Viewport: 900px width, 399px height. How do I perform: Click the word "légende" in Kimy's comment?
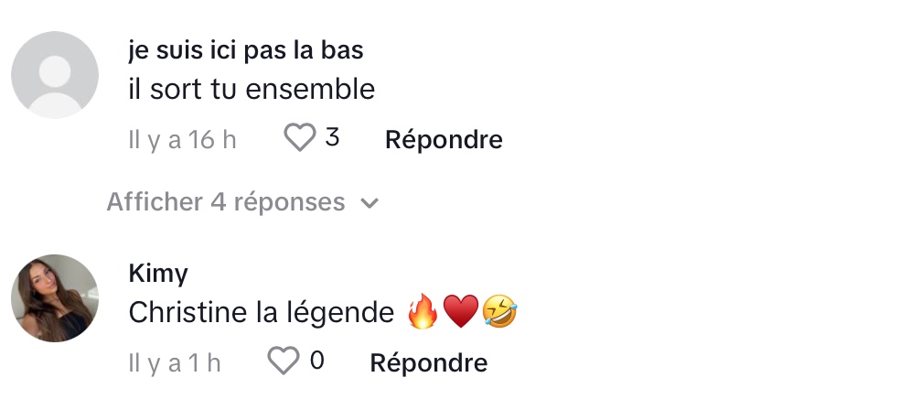[347, 313]
